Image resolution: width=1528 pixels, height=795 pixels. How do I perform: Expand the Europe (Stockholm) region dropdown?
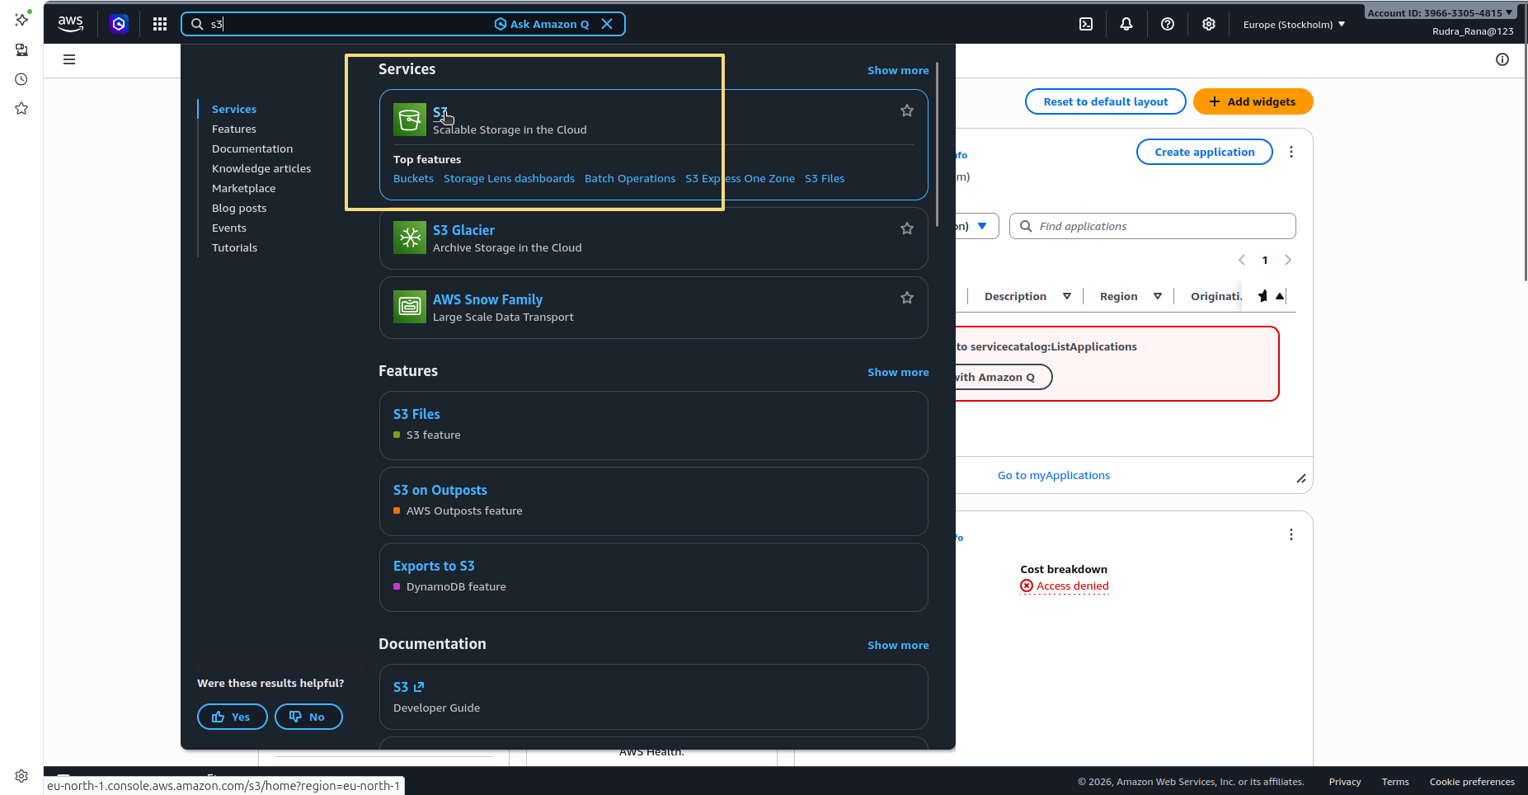click(x=1294, y=25)
